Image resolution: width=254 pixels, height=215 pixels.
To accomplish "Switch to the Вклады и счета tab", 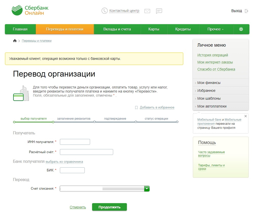I will 117,29.
